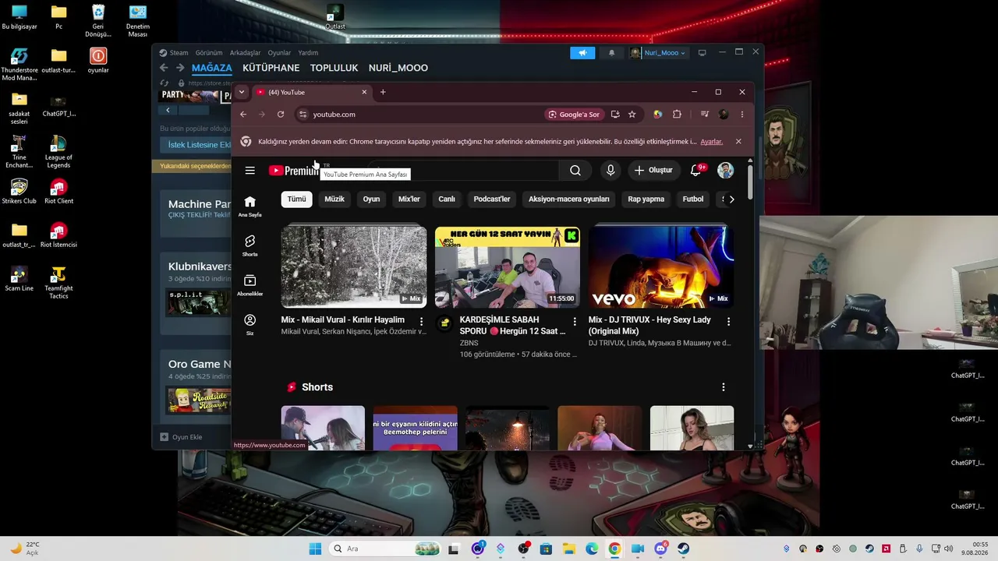Viewport: 998px width, 561px height.
Task: Open the taskbar weather widget showing 22°C
Action: 25,549
